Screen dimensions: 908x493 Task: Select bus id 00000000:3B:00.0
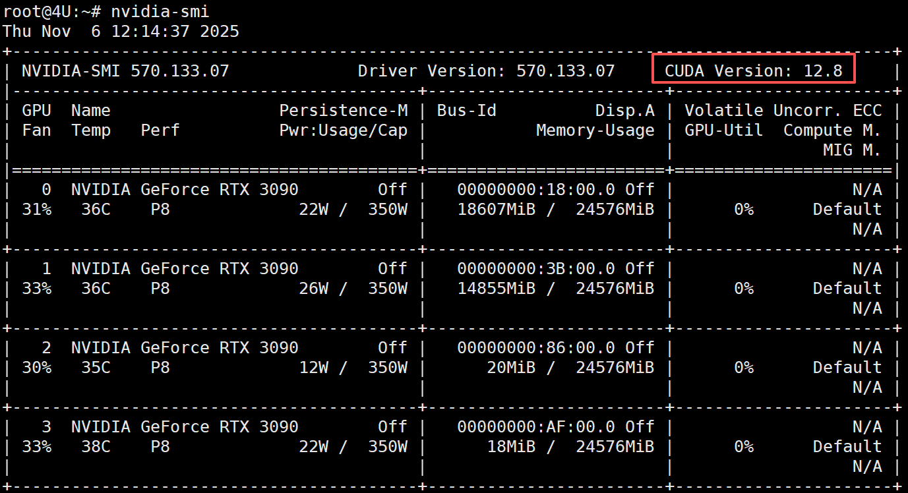tap(536, 268)
